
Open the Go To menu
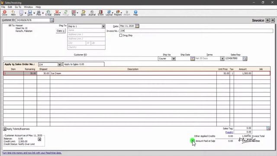tap(18, 7)
